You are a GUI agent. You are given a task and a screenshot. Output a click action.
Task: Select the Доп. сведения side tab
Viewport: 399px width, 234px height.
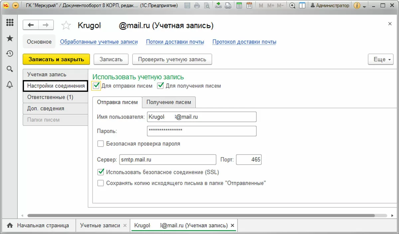(x=55, y=109)
